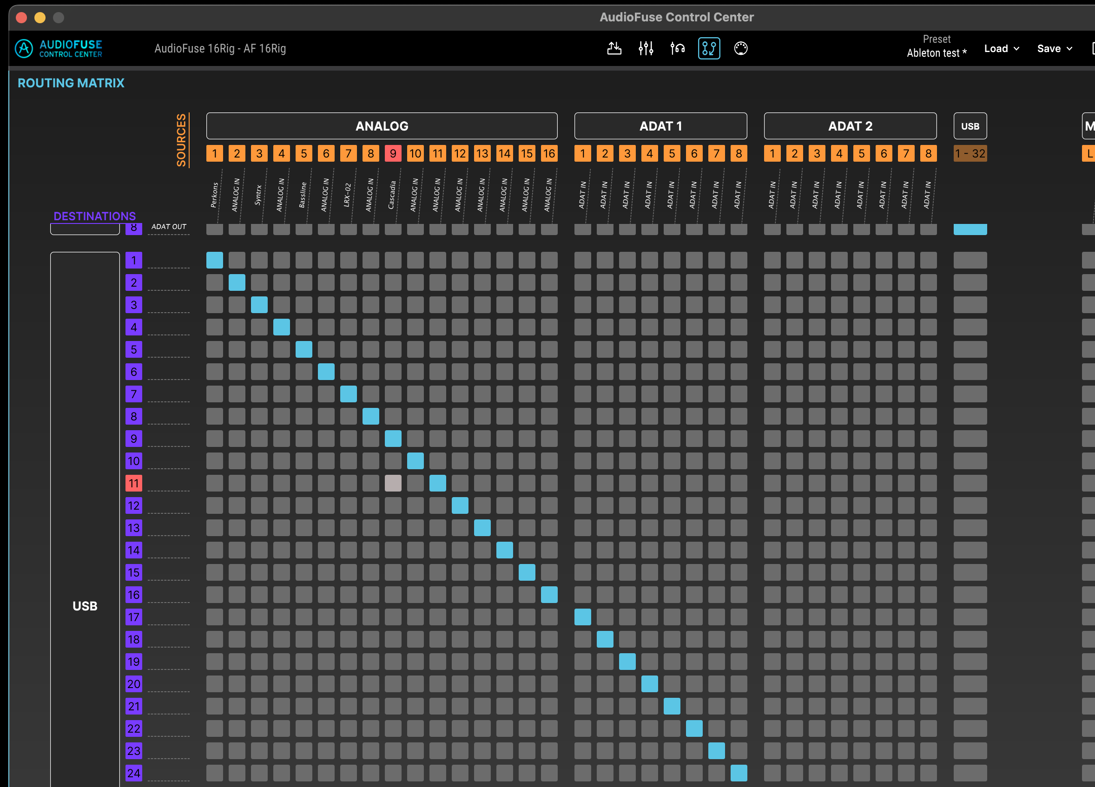Disable ADAT 1 input 1 to USB 17 routing
Image resolution: width=1095 pixels, height=787 pixels.
pos(583,616)
